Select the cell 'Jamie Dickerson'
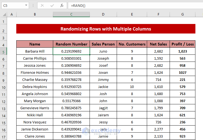 pyautogui.click(x=35, y=129)
